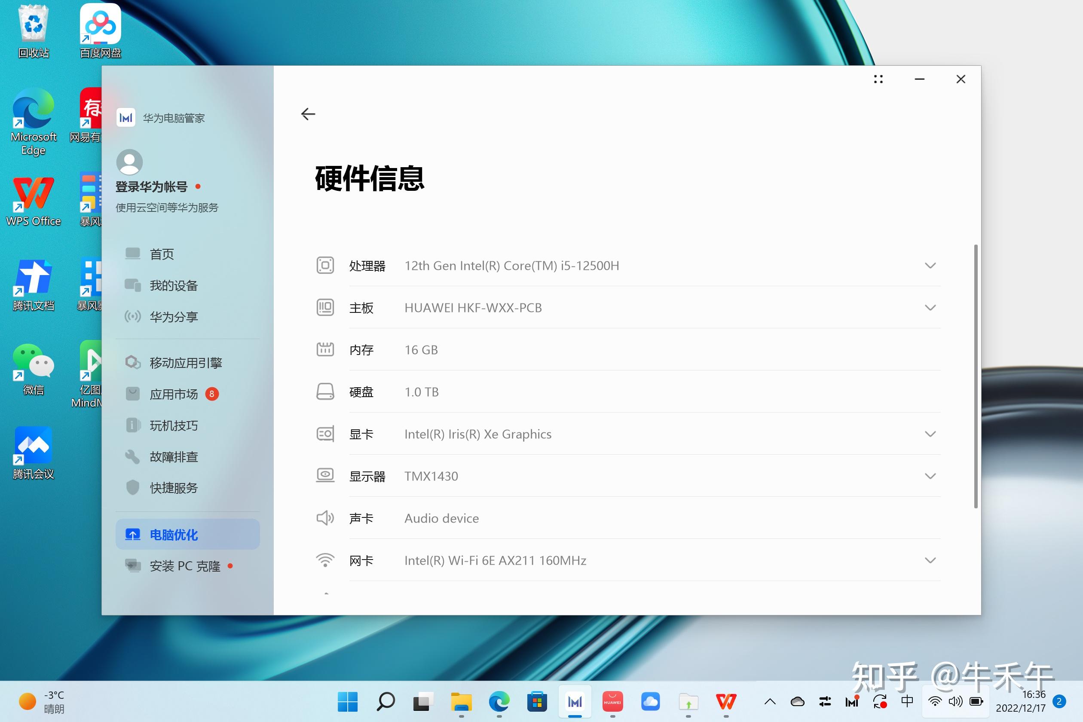Open 回收站 recycle bin on desktop
Image resolution: width=1083 pixels, height=722 pixels.
(x=34, y=31)
